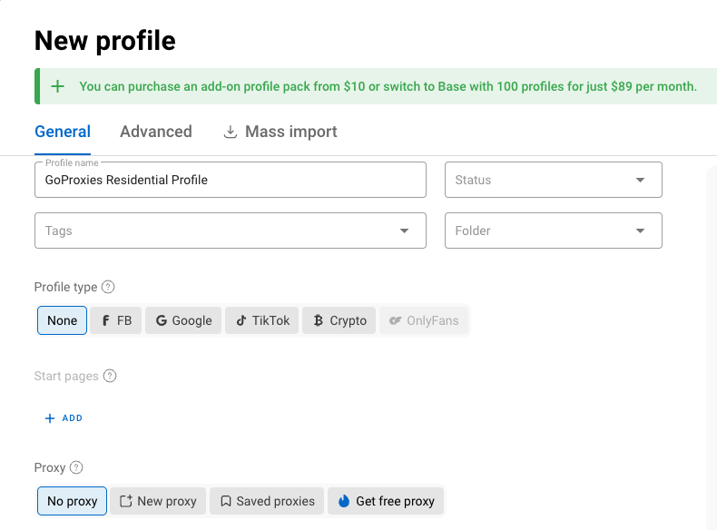Select the FB profile type
The width and height of the screenshot is (717, 530).
[116, 320]
